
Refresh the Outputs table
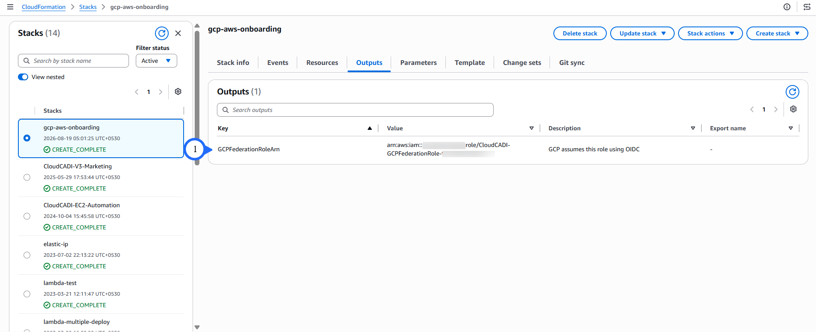793,92
